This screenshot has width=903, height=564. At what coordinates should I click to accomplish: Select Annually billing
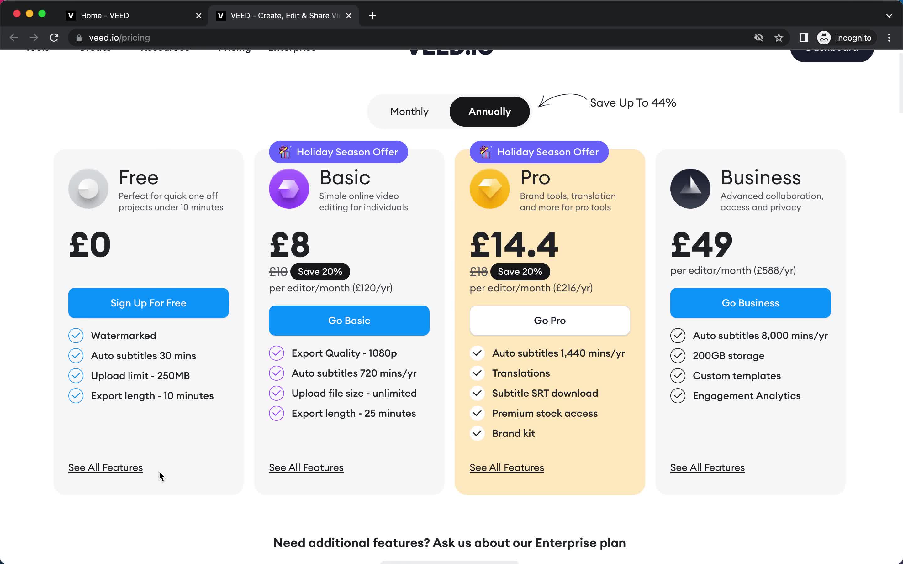coord(489,112)
